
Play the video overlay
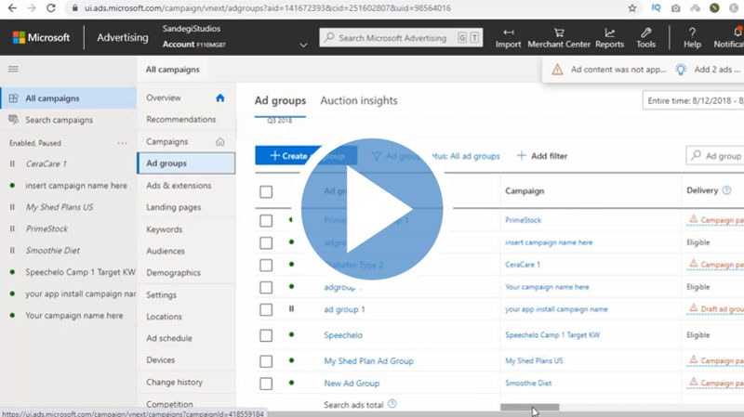pos(372,209)
